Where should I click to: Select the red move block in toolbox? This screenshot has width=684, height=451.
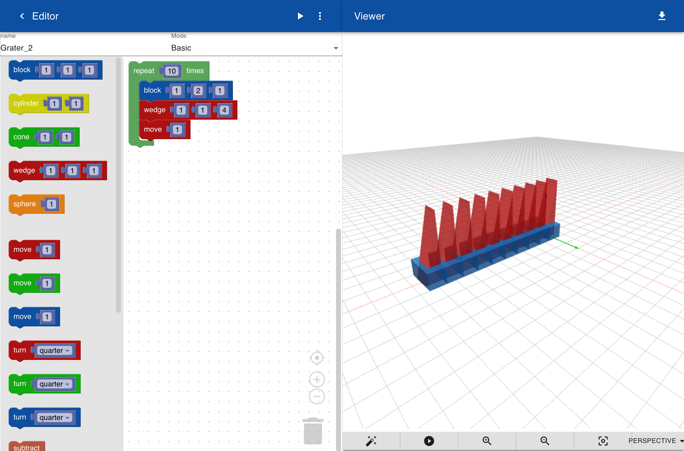[x=23, y=249]
